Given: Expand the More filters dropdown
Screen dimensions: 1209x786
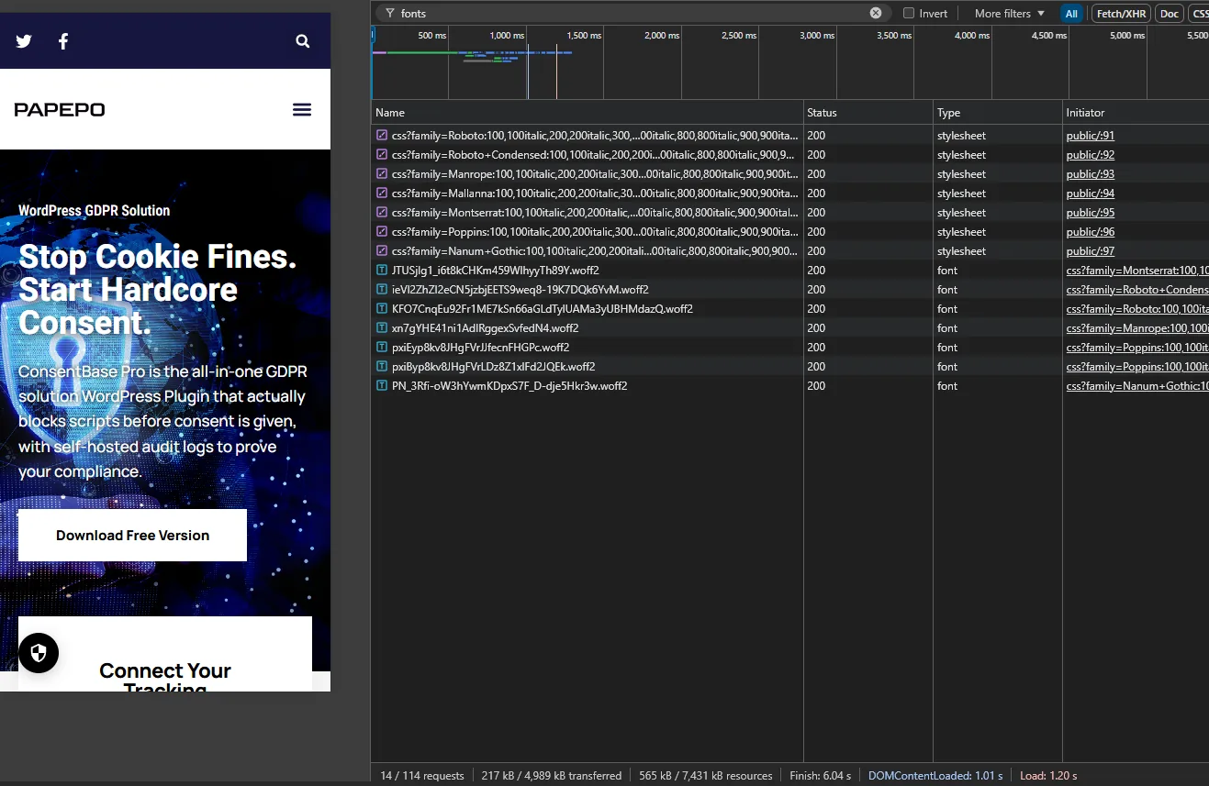Looking at the screenshot, I should pyautogui.click(x=1009, y=14).
